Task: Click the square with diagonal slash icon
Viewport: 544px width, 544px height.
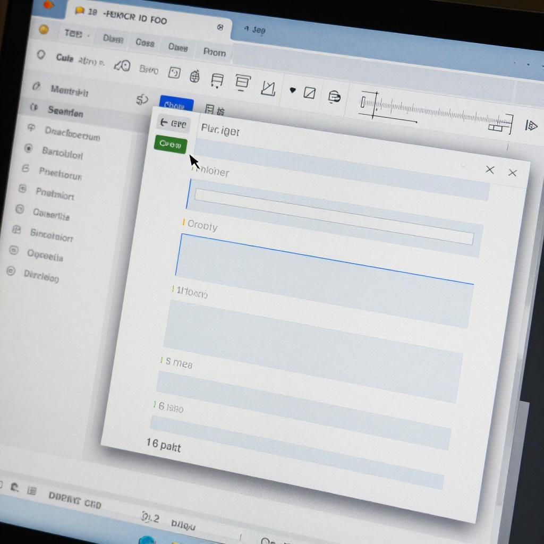Action: (310, 92)
